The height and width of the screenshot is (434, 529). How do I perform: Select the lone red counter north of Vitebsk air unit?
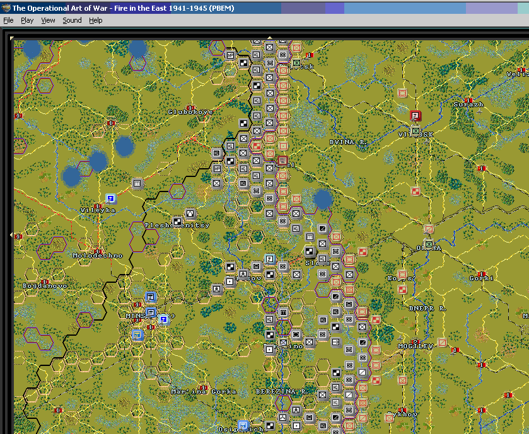402,93
